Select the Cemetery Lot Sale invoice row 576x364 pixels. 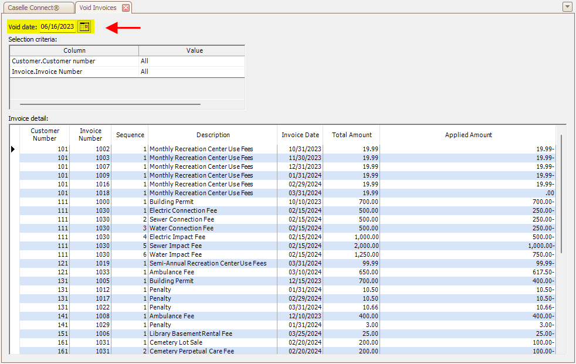(x=176, y=342)
